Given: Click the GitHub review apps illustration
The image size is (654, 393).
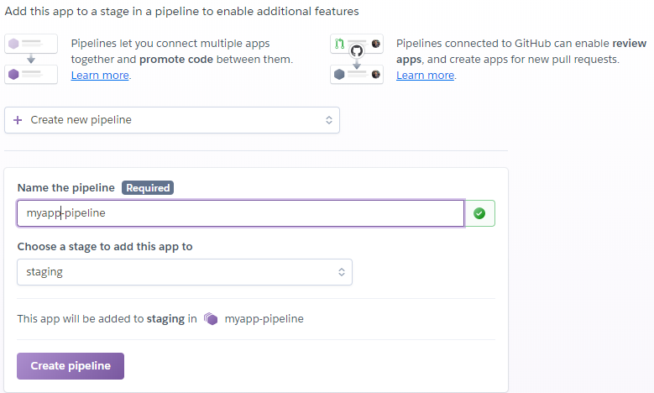Looking at the screenshot, I should [x=357, y=59].
